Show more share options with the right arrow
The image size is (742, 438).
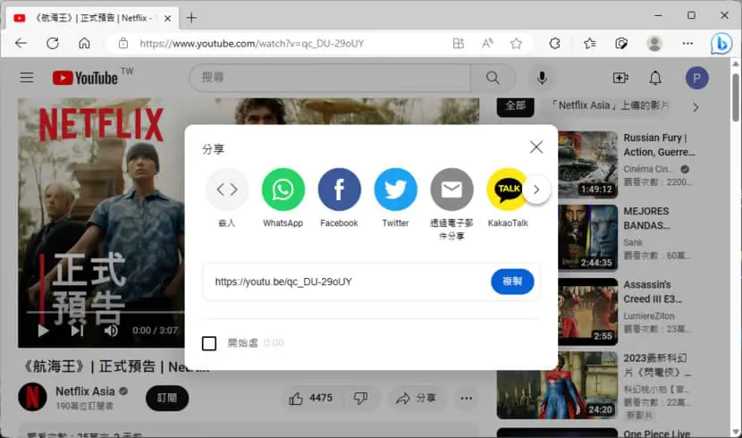pyautogui.click(x=536, y=190)
